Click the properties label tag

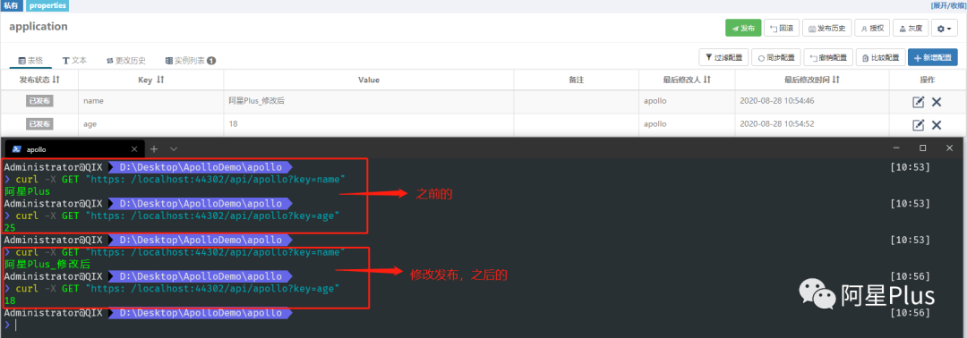coord(47,5)
